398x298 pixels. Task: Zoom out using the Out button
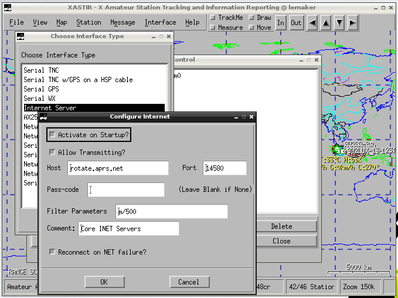[296, 23]
